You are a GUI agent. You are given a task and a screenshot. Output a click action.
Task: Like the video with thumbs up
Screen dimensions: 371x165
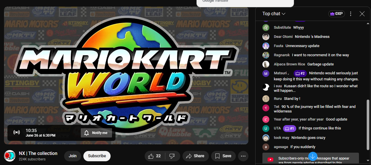coord(151,156)
